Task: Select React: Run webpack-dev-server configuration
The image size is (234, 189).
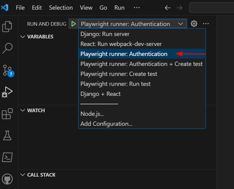Action: 142,44
